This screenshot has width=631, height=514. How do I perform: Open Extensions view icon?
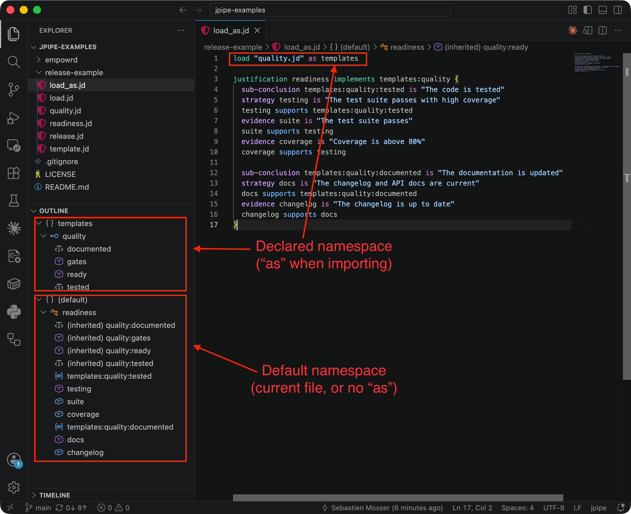(x=14, y=173)
